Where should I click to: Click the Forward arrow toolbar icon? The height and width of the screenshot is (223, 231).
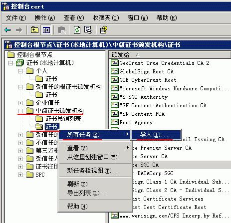coord(19,30)
